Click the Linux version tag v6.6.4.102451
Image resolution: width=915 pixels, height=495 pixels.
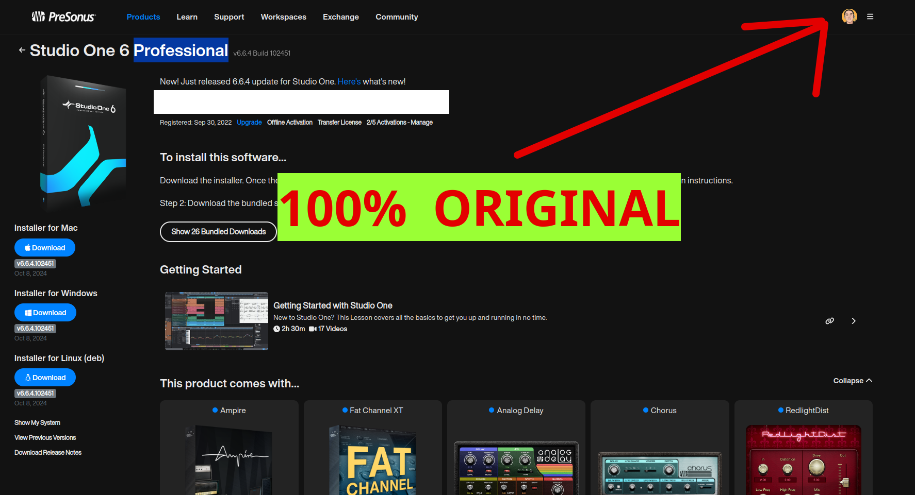pos(35,394)
